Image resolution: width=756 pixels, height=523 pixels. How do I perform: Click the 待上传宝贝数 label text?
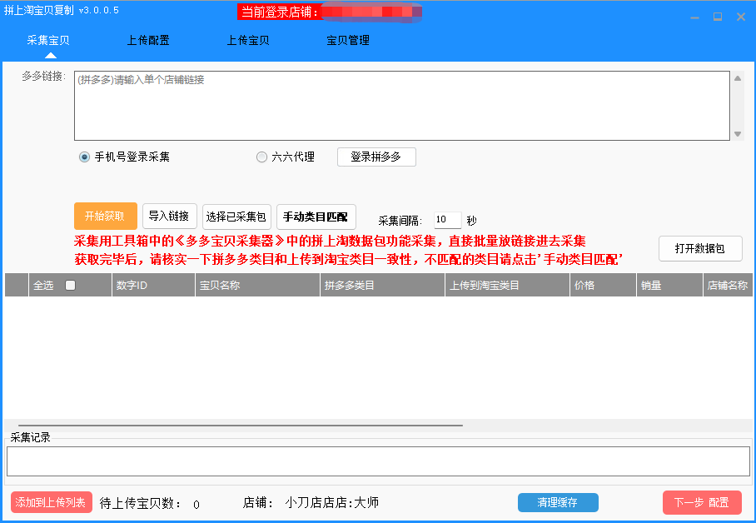pos(141,504)
